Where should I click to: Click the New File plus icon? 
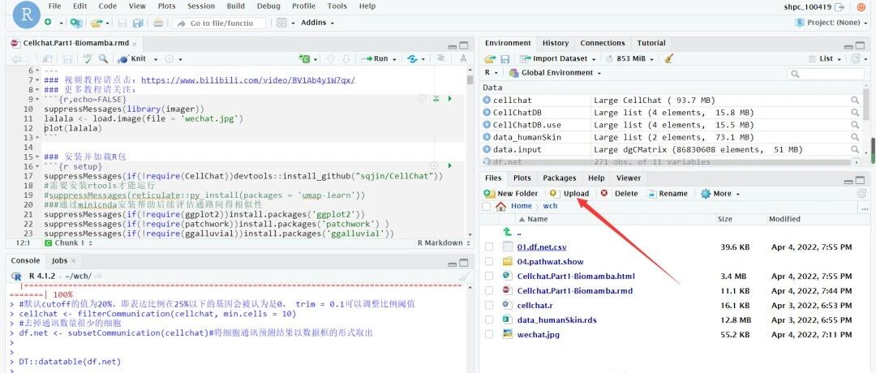point(48,23)
